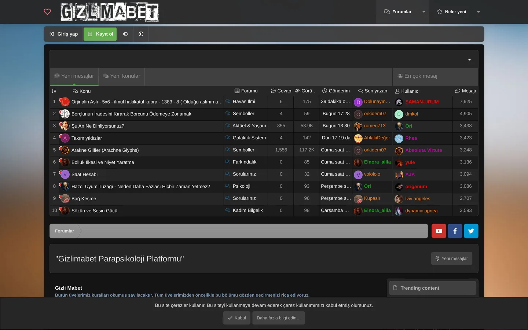Screen dimensions: 528x330
Task: Open the topic 'Şu An Ne Dinliyorsunuz?'
Action: (x=98, y=126)
